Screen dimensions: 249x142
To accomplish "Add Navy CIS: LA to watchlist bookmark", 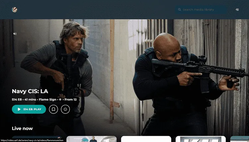I will point(53,109).
